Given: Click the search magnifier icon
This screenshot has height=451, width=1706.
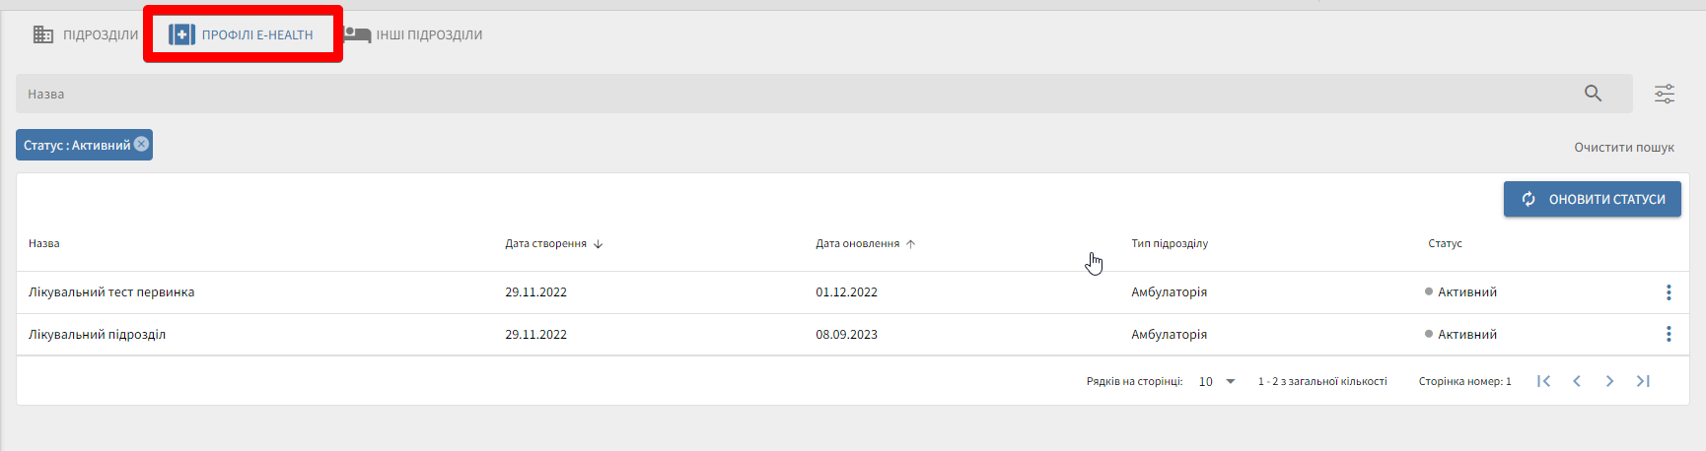Looking at the screenshot, I should [x=1593, y=94].
